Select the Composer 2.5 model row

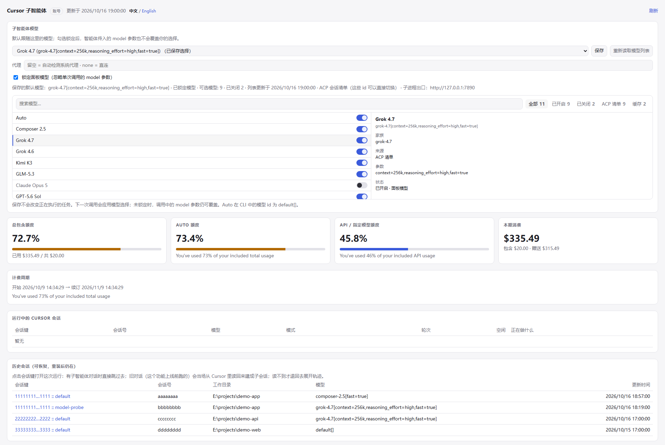[192, 129]
